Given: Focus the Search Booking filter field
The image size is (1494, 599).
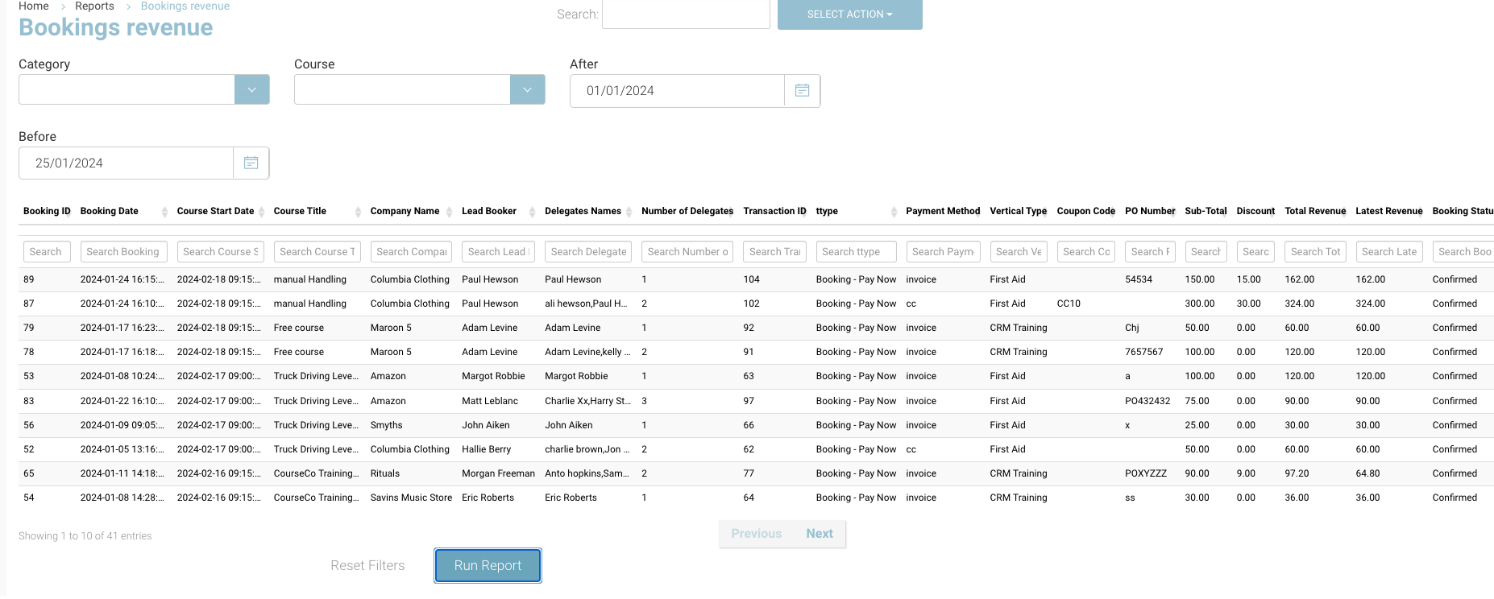Looking at the screenshot, I should click(x=124, y=252).
